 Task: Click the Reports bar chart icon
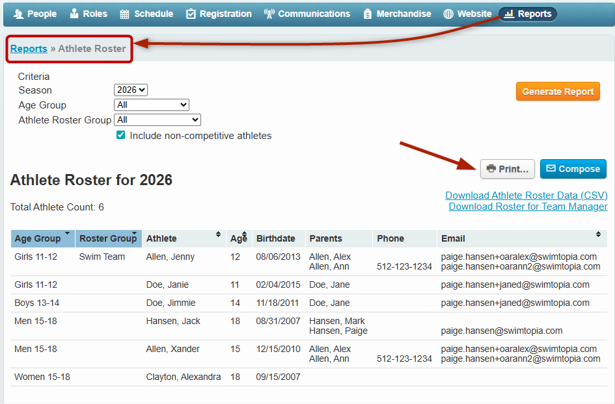pos(510,14)
